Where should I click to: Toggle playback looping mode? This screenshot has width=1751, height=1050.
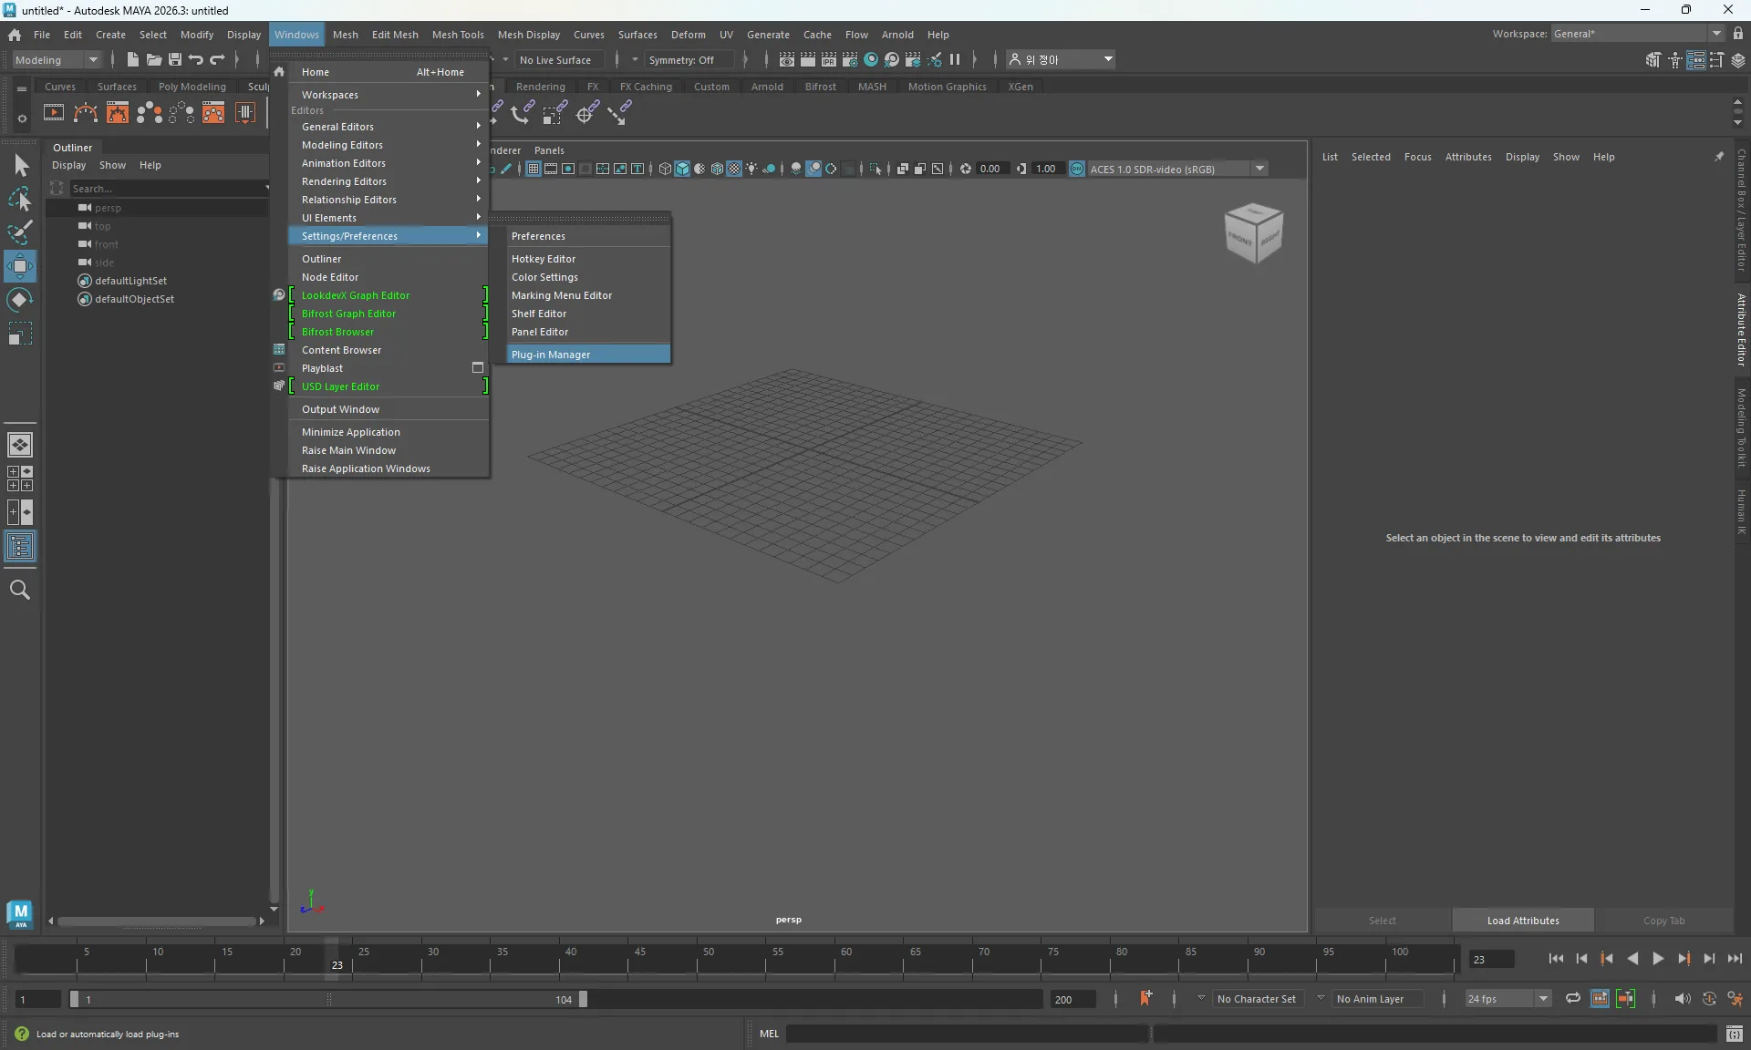click(1573, 999)
